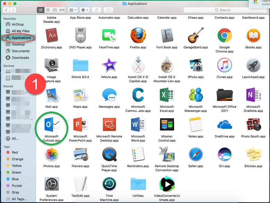Click the Edit Tags toolbar button
This screenshot has height=203, width=270.
108,10
